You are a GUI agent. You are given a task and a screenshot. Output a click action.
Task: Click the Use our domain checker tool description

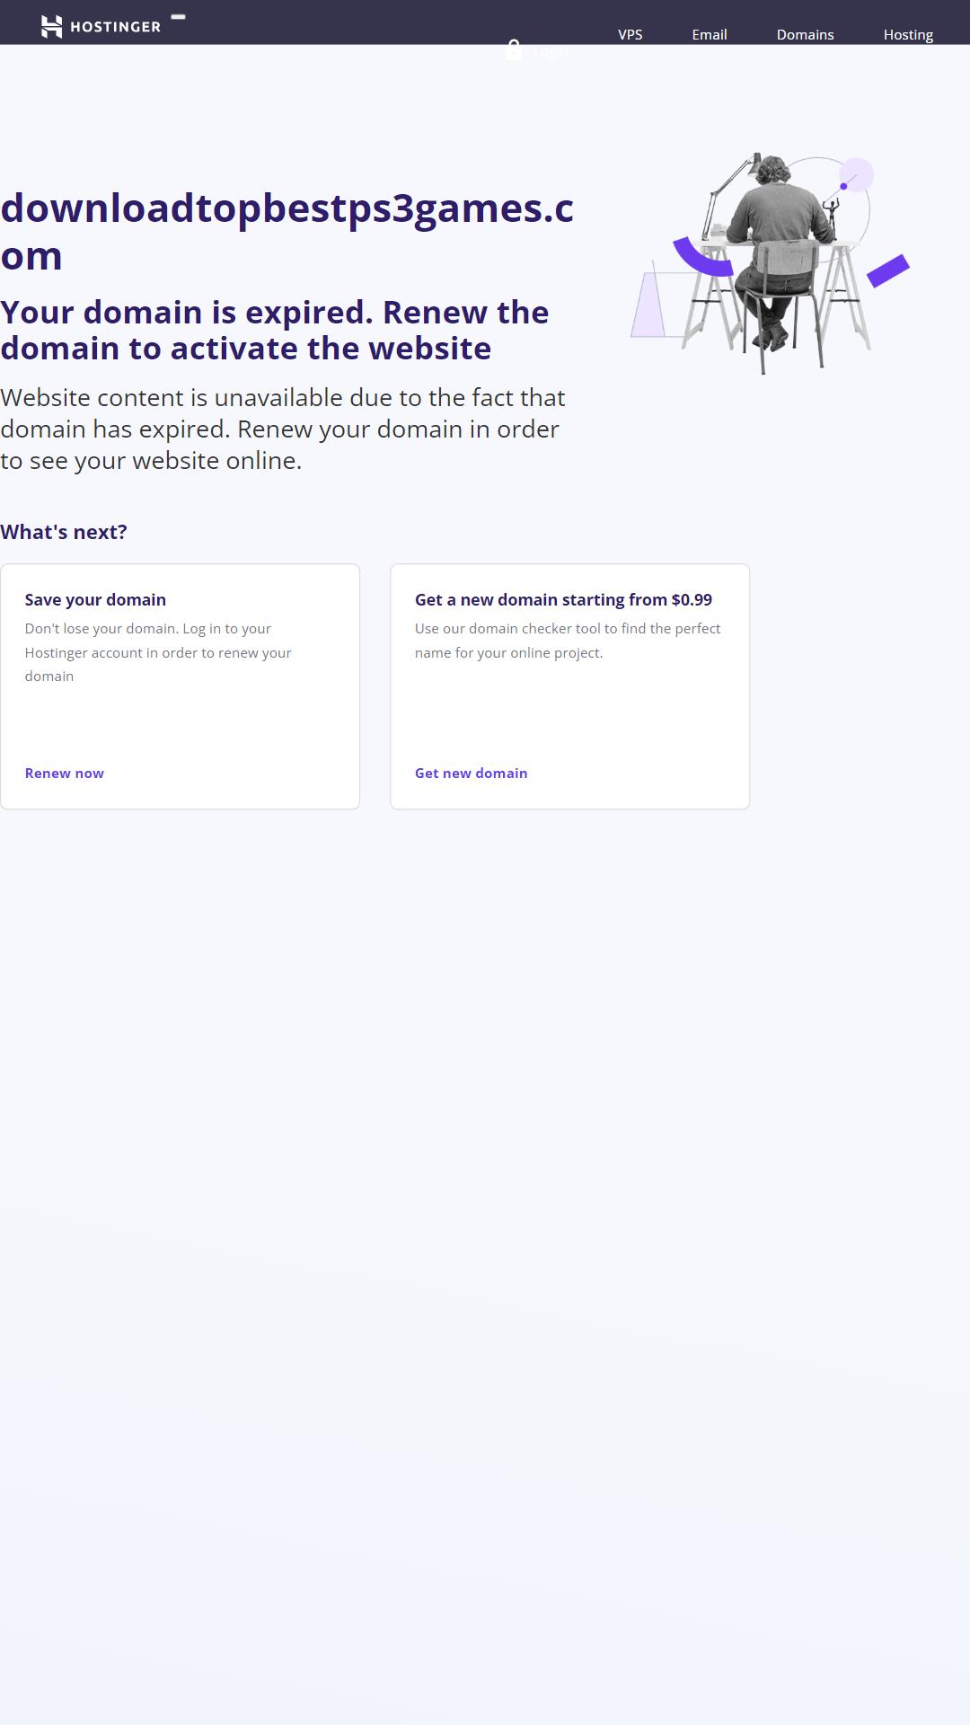568,641
